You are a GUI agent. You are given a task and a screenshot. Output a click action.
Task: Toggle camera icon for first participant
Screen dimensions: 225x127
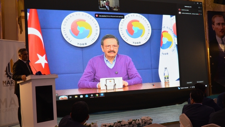point(201,11)
